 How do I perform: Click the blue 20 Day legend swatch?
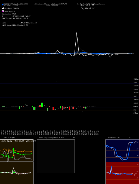[x=3, y=5]
